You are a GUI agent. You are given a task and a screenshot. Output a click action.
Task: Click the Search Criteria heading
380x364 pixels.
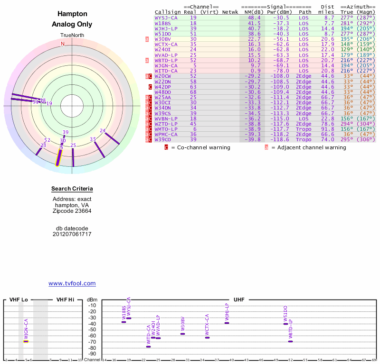[x=72, y=189]
